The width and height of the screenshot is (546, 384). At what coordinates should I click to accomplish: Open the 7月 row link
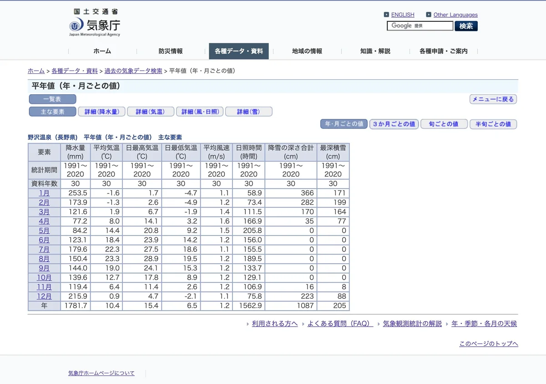44,250
